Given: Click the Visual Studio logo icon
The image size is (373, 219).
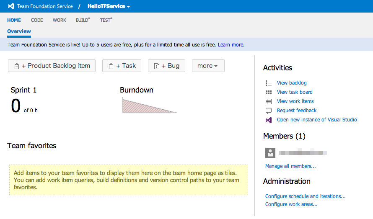Looking at the screenshot, I should pos(11,6).
